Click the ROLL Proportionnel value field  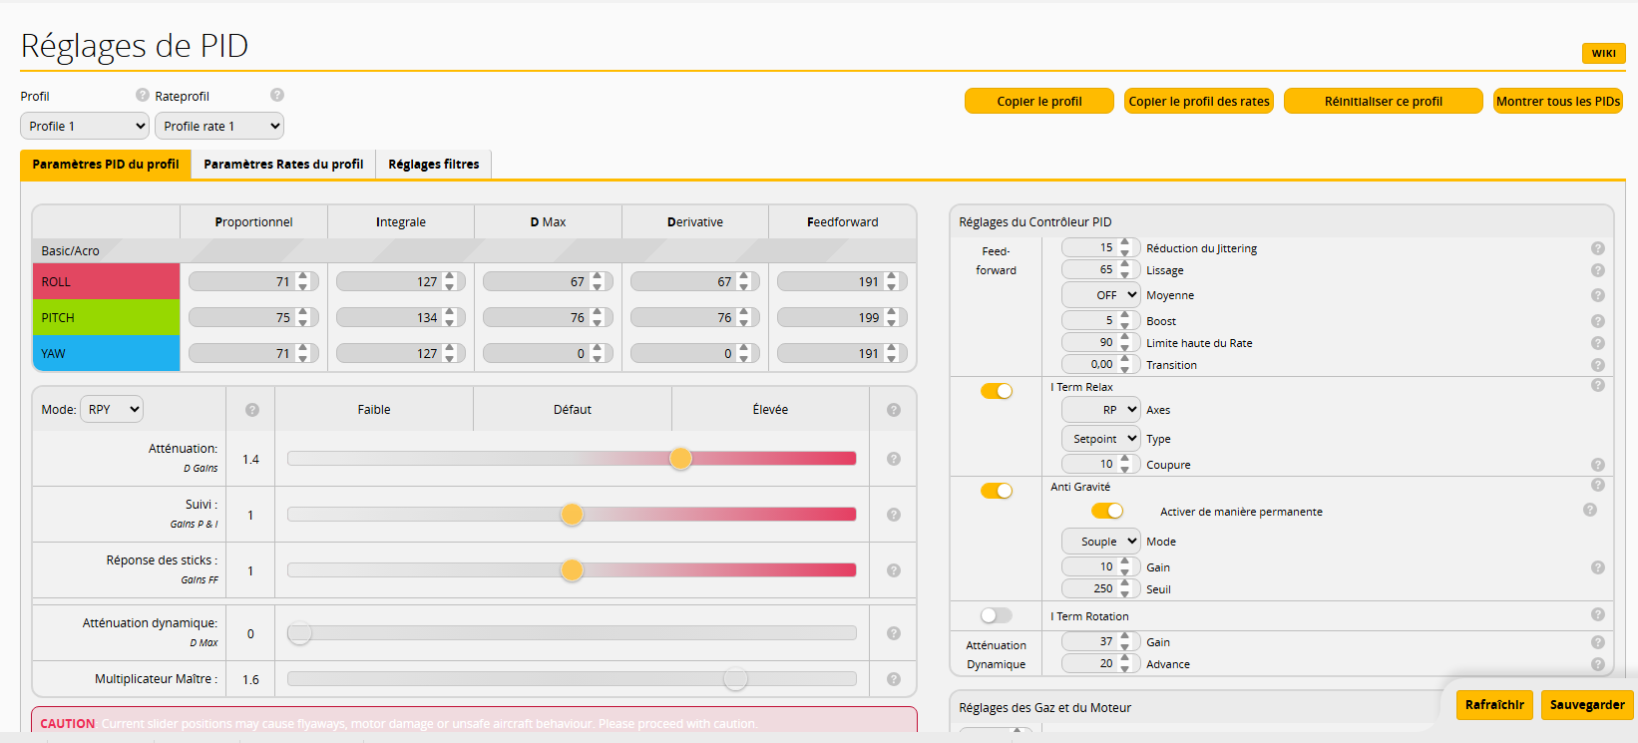coord(243,282)
